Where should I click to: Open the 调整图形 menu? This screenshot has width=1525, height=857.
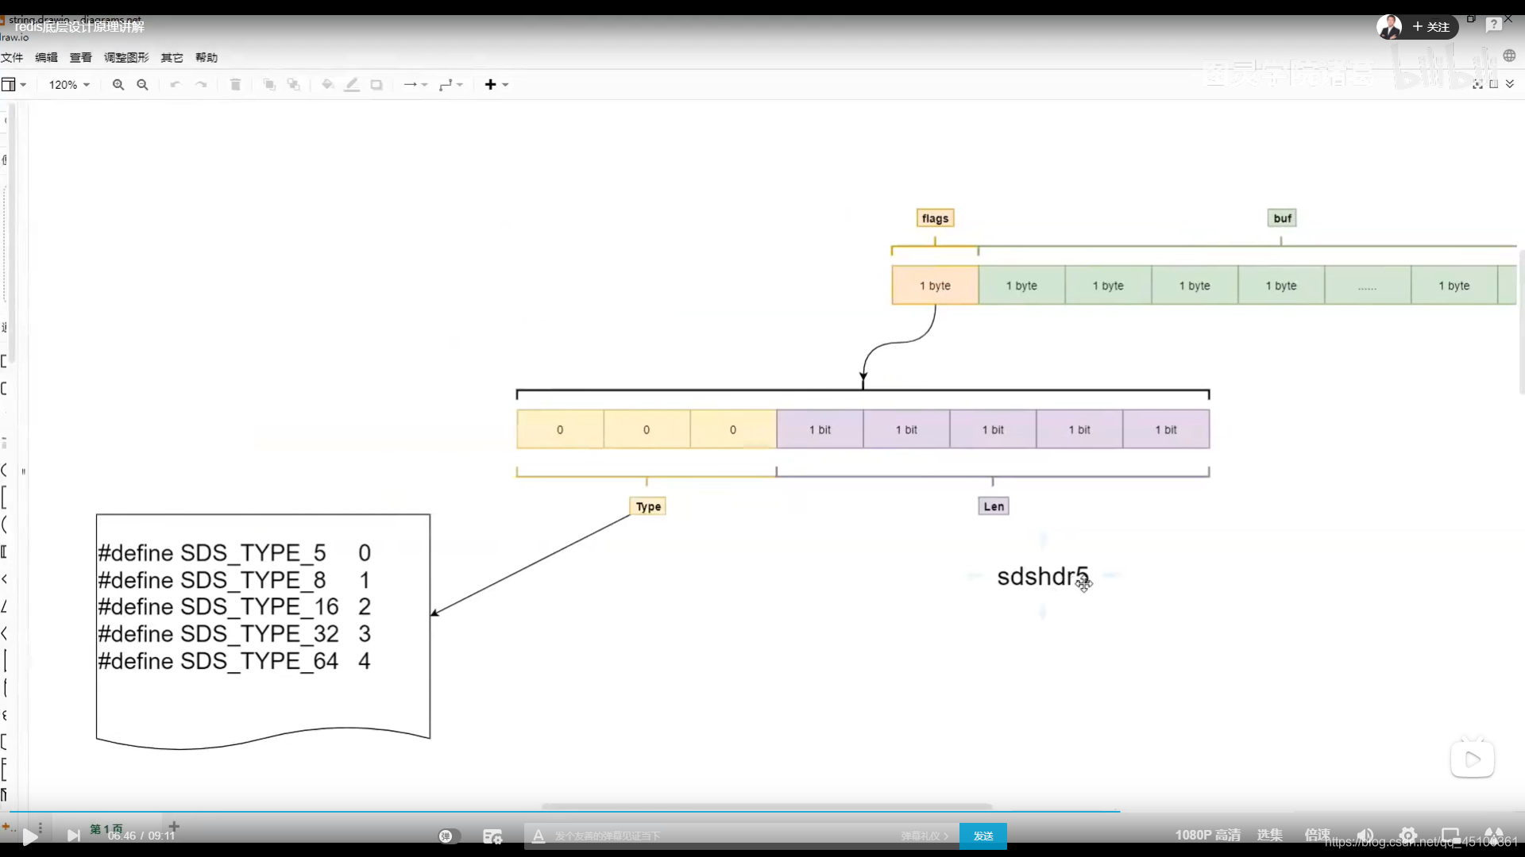click(x=126, y=57)
